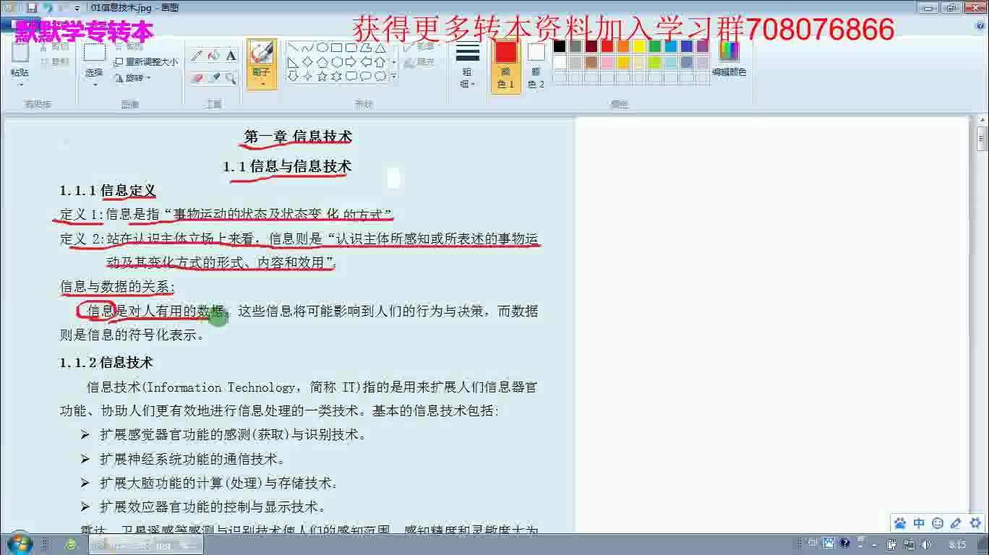
Task: Select the Magnifier tool
Action: click(x=231, y=77)
